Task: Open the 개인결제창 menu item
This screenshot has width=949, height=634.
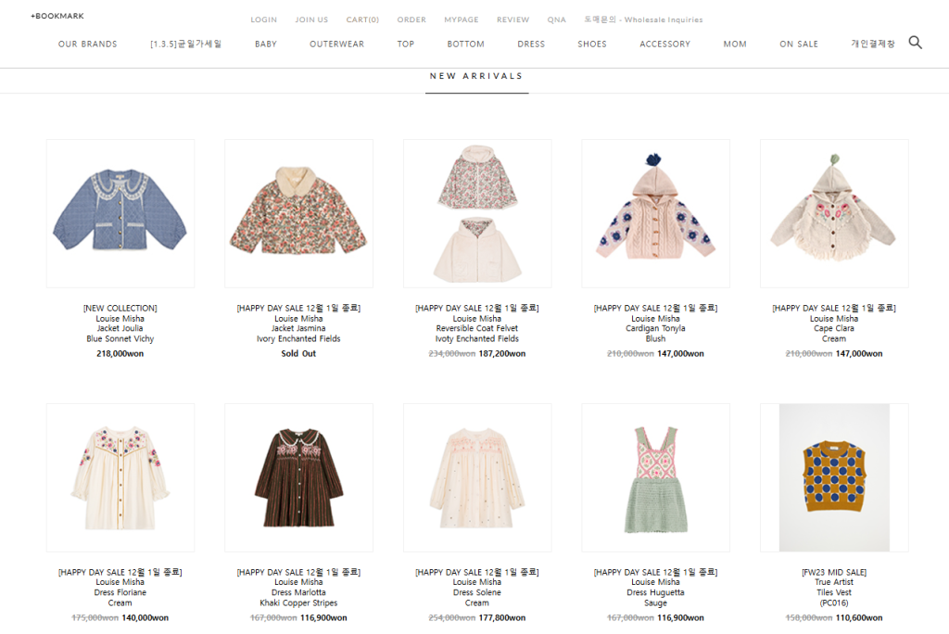Action: click(x=873, y=44)
